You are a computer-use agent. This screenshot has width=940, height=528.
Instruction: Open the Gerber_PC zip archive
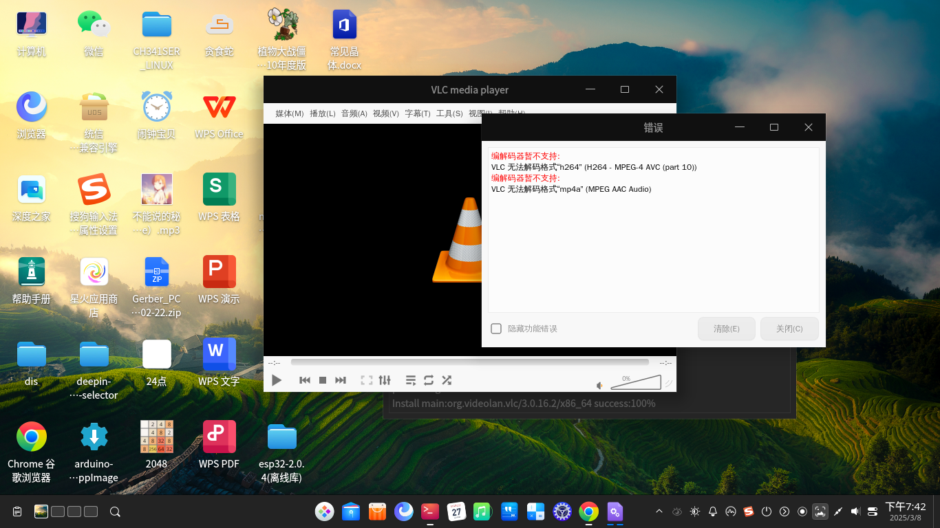[x=157, y=287]
